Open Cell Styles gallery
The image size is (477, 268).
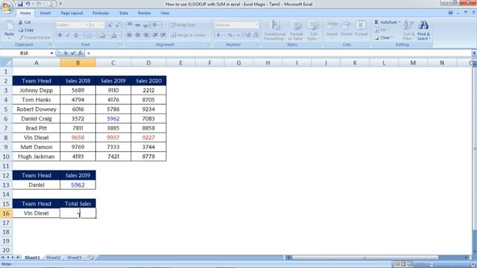[x=312, y=30]
